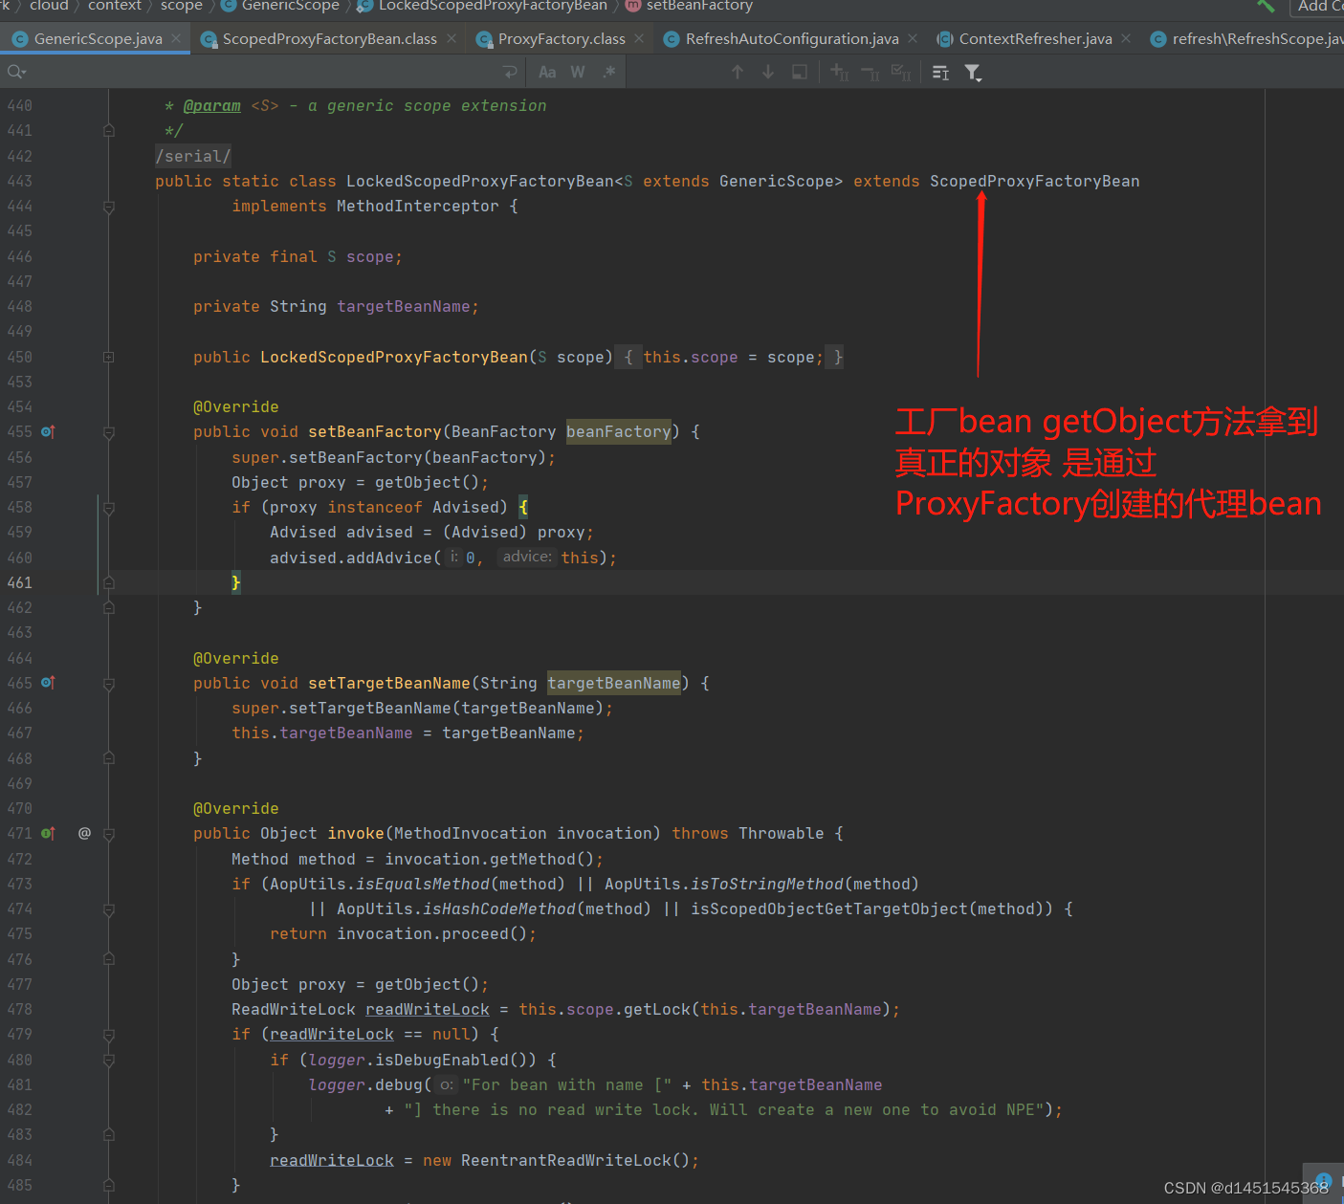Collapse the invoke method fold line 471
Screen dimensions: 1344x1204
coord(109,834)
